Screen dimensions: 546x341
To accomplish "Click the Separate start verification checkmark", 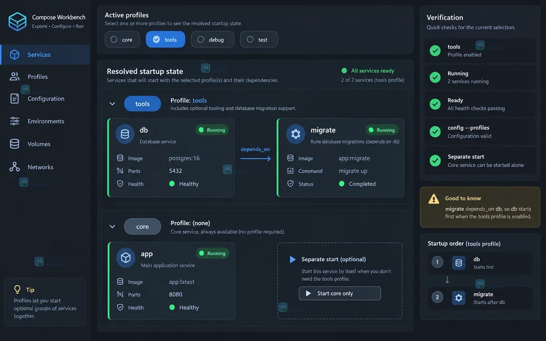I will tap(435, 160).
